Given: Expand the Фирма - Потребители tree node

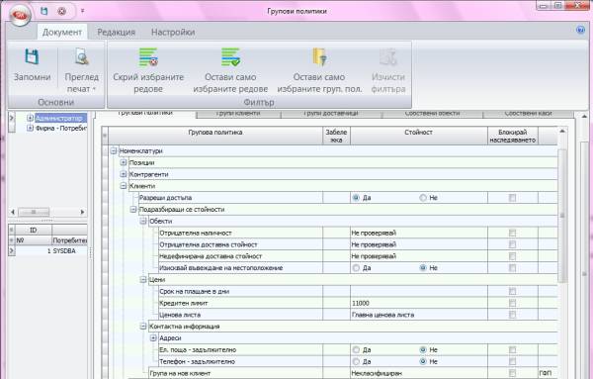Looking at the screenshot, I should click(x=30, y=128).
